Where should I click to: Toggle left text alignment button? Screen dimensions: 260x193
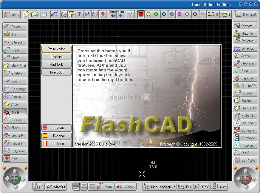[76, 187]
